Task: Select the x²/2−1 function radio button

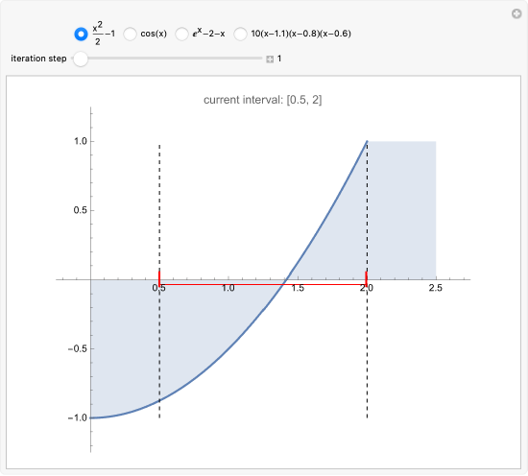Action: [x=81, y=34]
